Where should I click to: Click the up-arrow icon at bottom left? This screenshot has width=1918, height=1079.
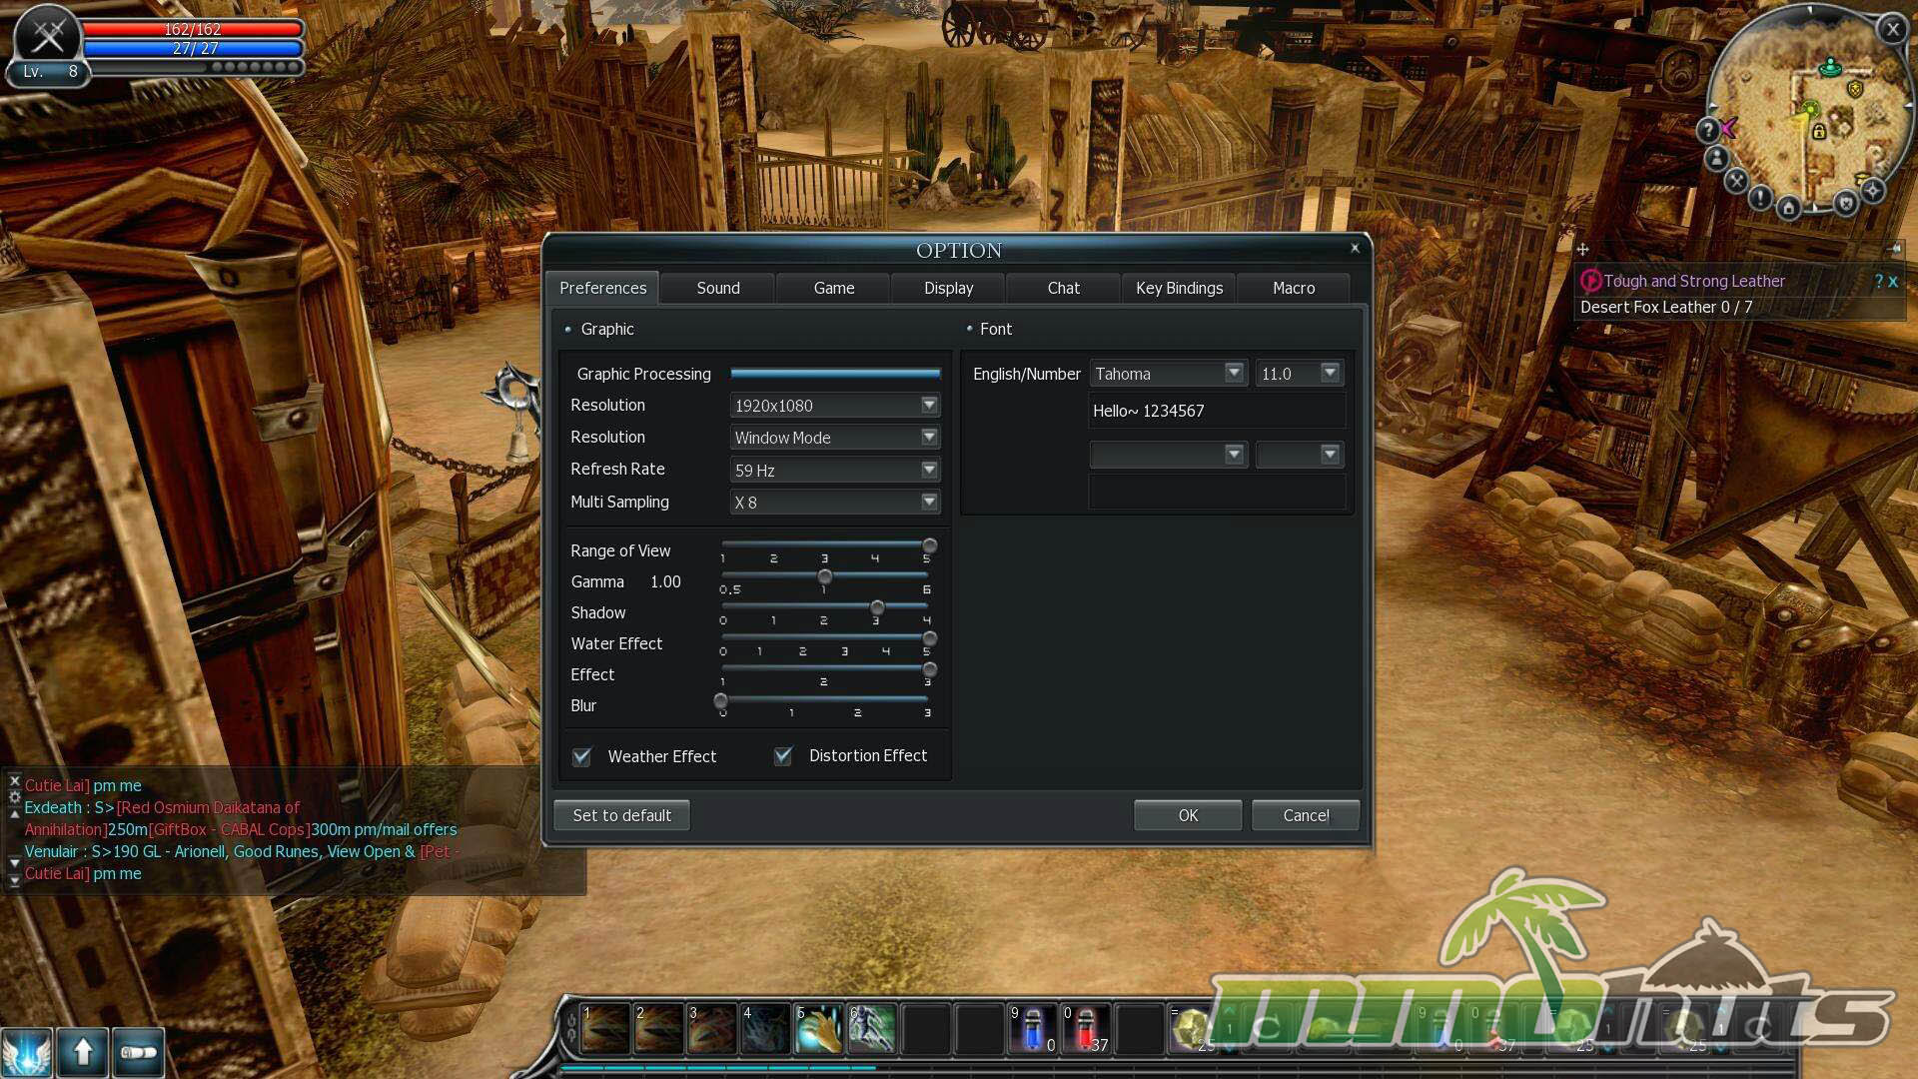(83, 1052)
